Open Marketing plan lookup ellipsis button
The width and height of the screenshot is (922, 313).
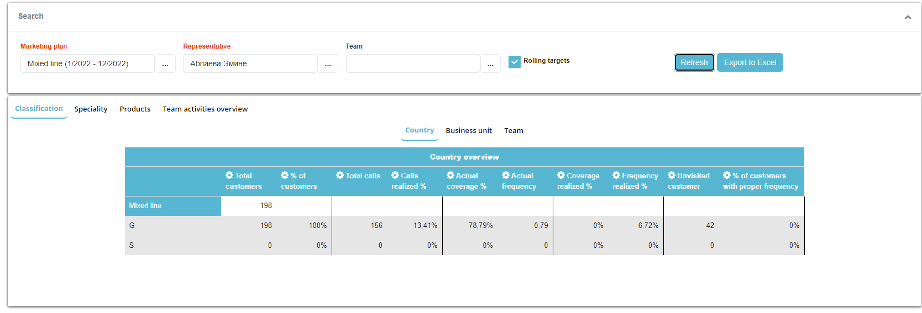pos(165,64)
